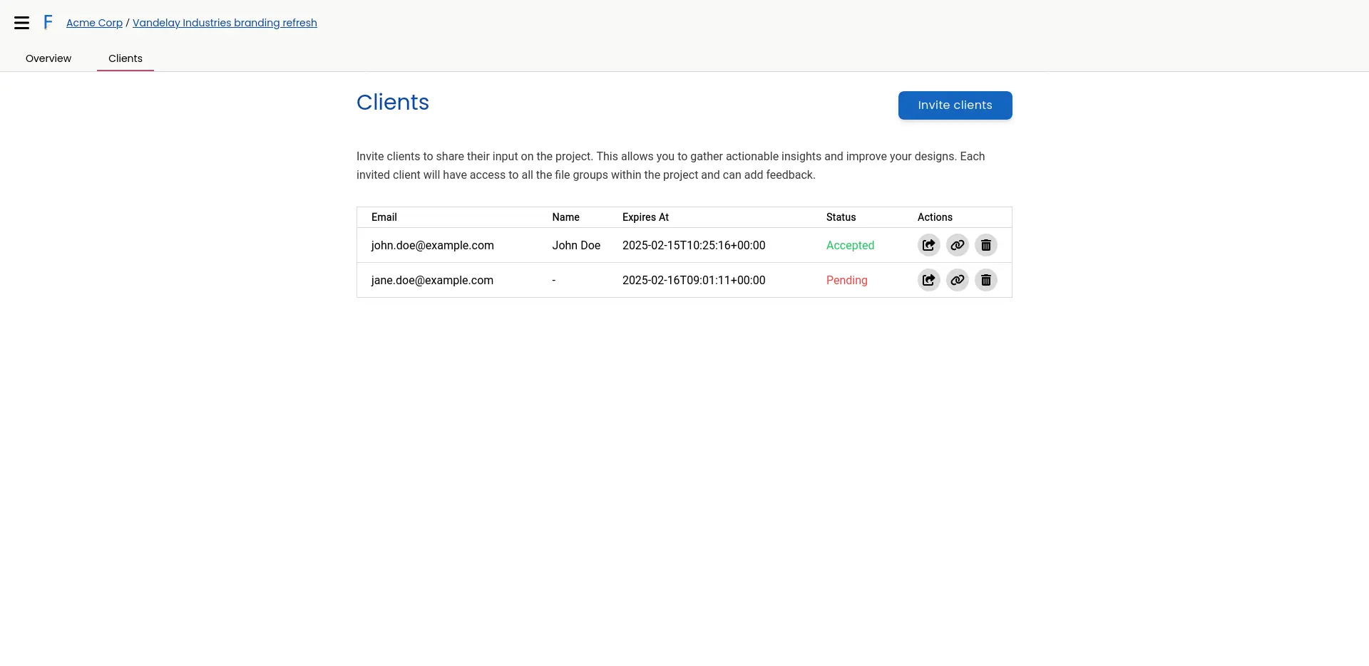Screen dimensions: 1369x666
Task: Delete jane.doe@example.com with trash icon
Action: pyautogui.click(x=985, y=280)
